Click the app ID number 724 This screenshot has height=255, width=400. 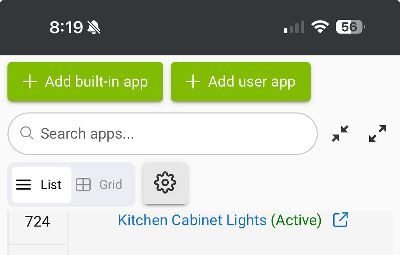(37, 221)
